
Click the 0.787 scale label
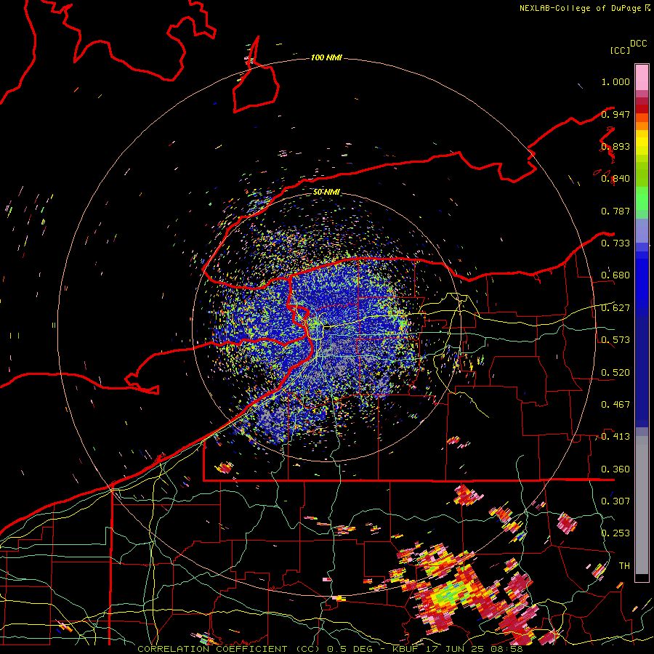pyautogui.click(x=615, y=211)
